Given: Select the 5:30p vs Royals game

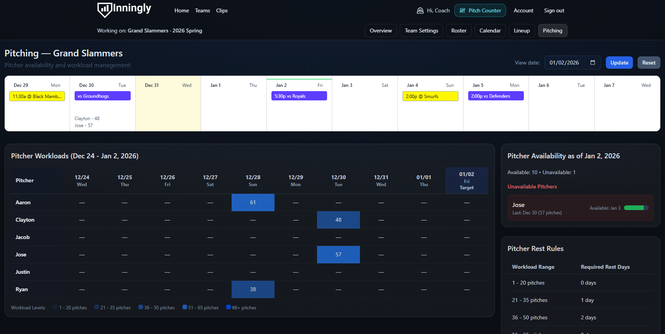Looking at the screenshot, I should click(299, 96).
